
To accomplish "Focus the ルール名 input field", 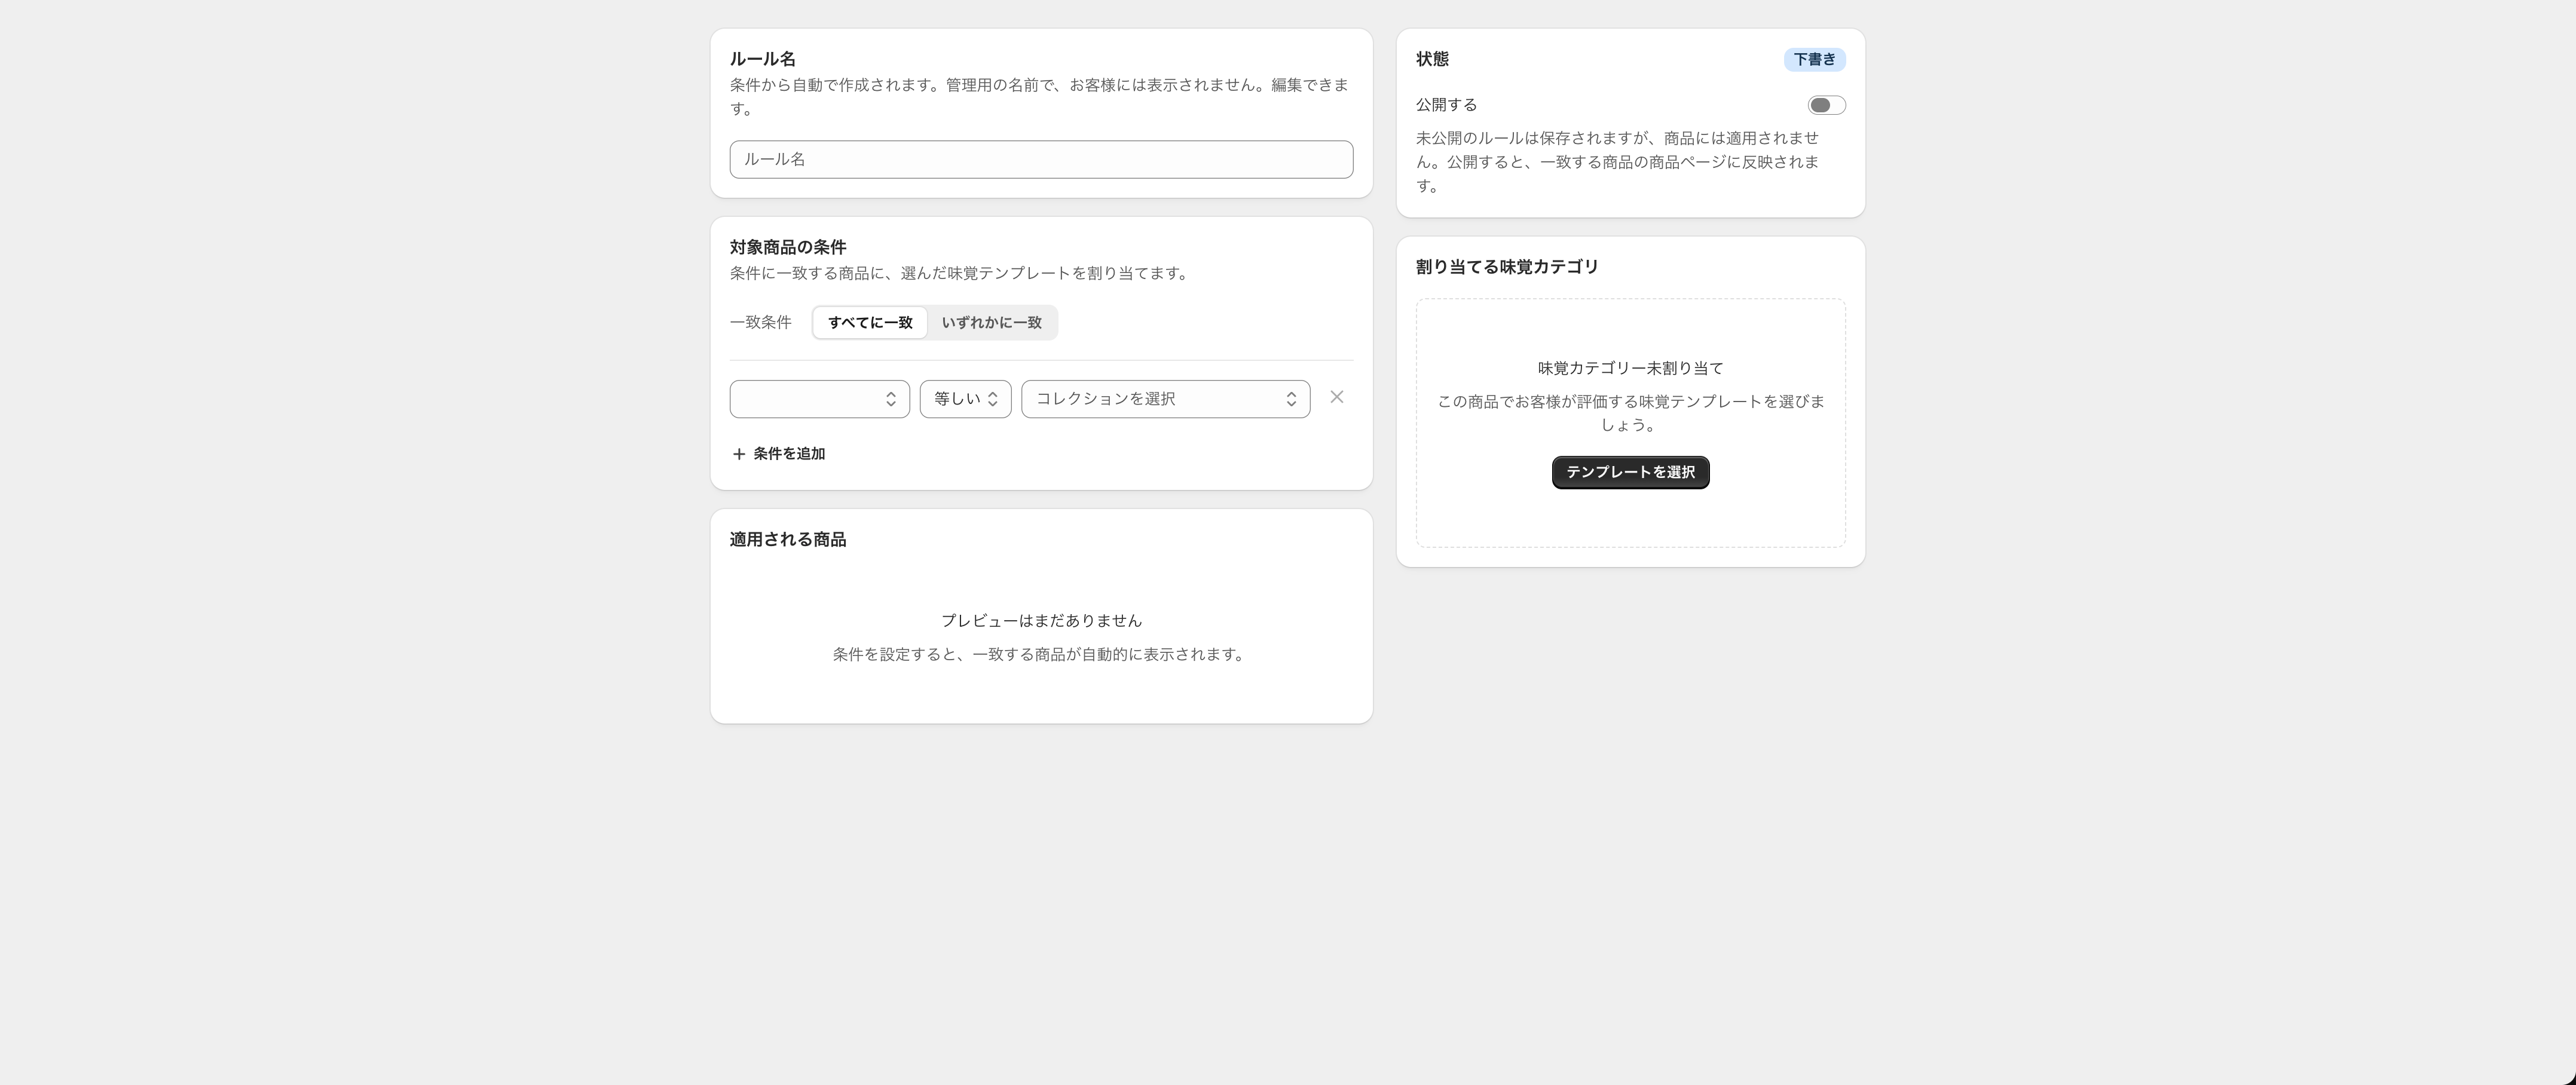I will point(1041,160).
